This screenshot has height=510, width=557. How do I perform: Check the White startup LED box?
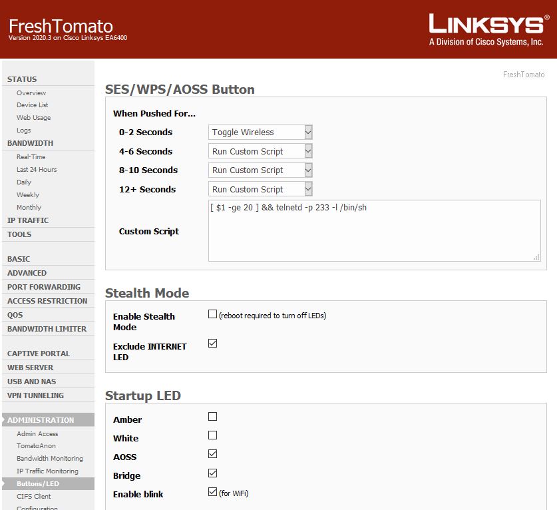pos(212,435)
